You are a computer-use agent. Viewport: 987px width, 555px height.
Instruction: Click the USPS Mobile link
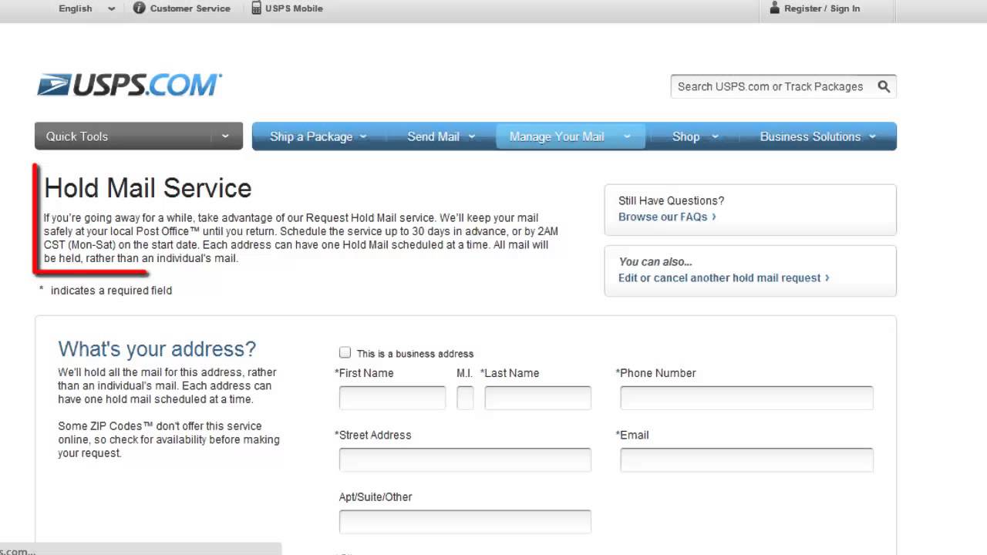click(x=294, y=8)
